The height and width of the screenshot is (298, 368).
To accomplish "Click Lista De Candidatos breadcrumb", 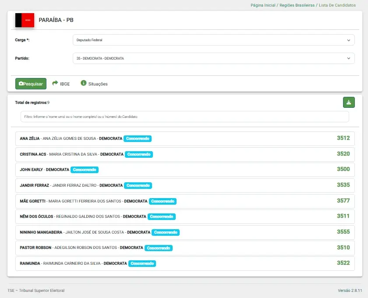I will pos(337,5).
